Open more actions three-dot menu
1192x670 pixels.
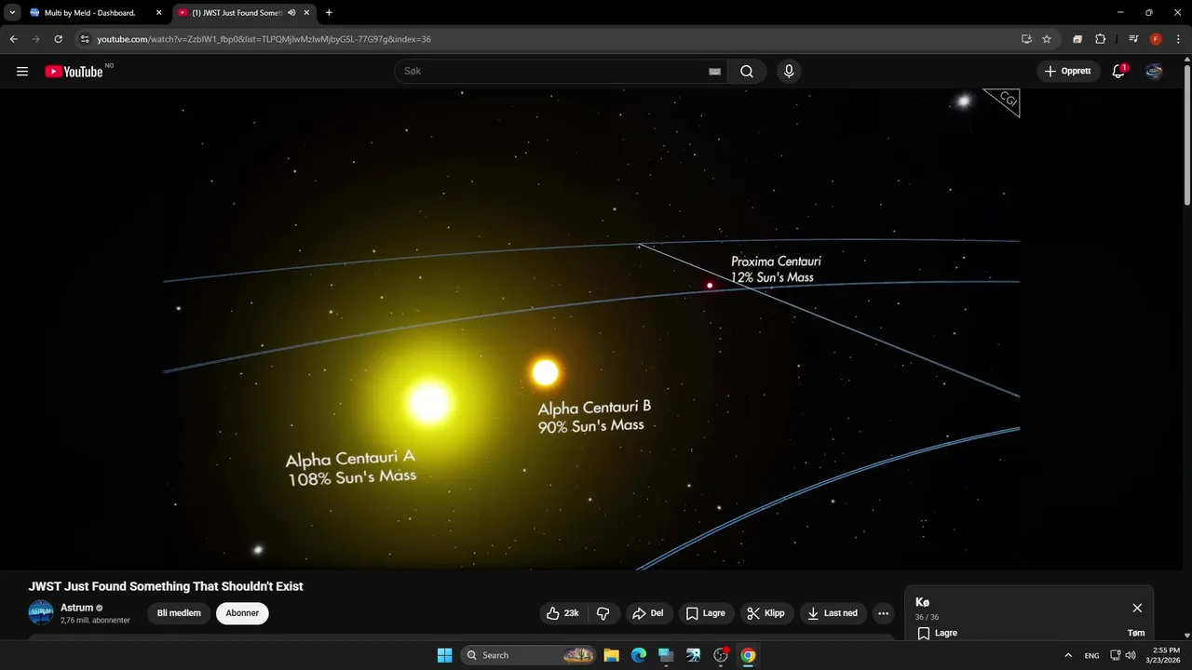883,613
